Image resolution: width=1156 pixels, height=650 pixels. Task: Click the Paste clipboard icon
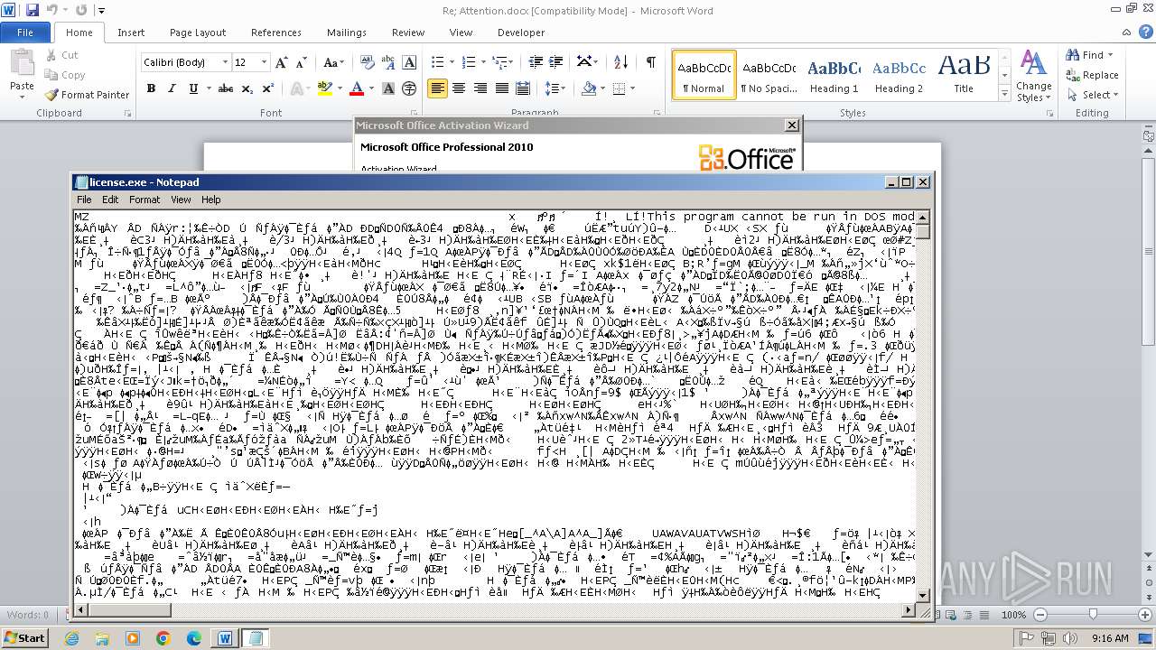point(22,64)
